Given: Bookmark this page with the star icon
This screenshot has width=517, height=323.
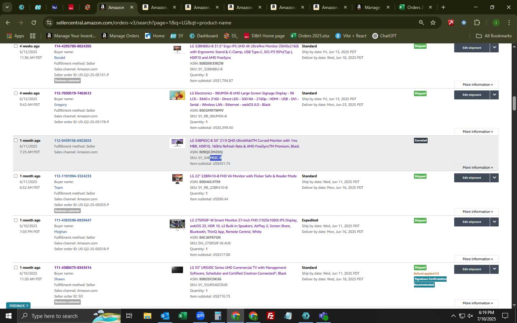Looking at the screenshot, I should click(433, 23).
